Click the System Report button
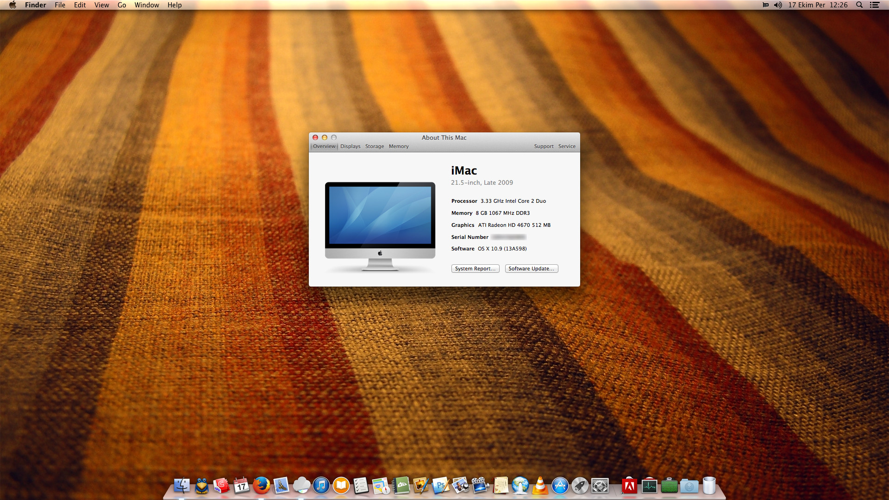The image size is (889, 500). 475,269
